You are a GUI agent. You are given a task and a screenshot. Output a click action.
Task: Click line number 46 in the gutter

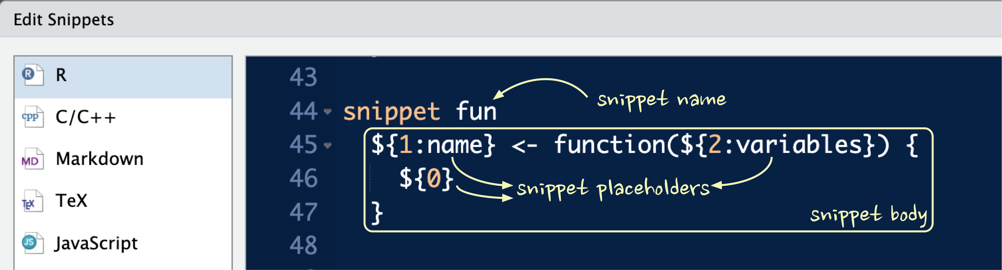[x=303, y=179]
